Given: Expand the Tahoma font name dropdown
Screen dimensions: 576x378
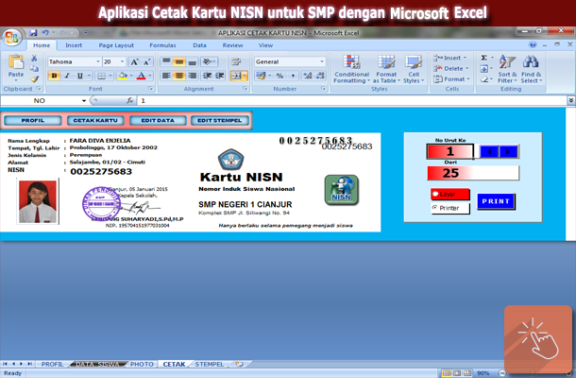Looking at the screenshot, I should (98, 61).
